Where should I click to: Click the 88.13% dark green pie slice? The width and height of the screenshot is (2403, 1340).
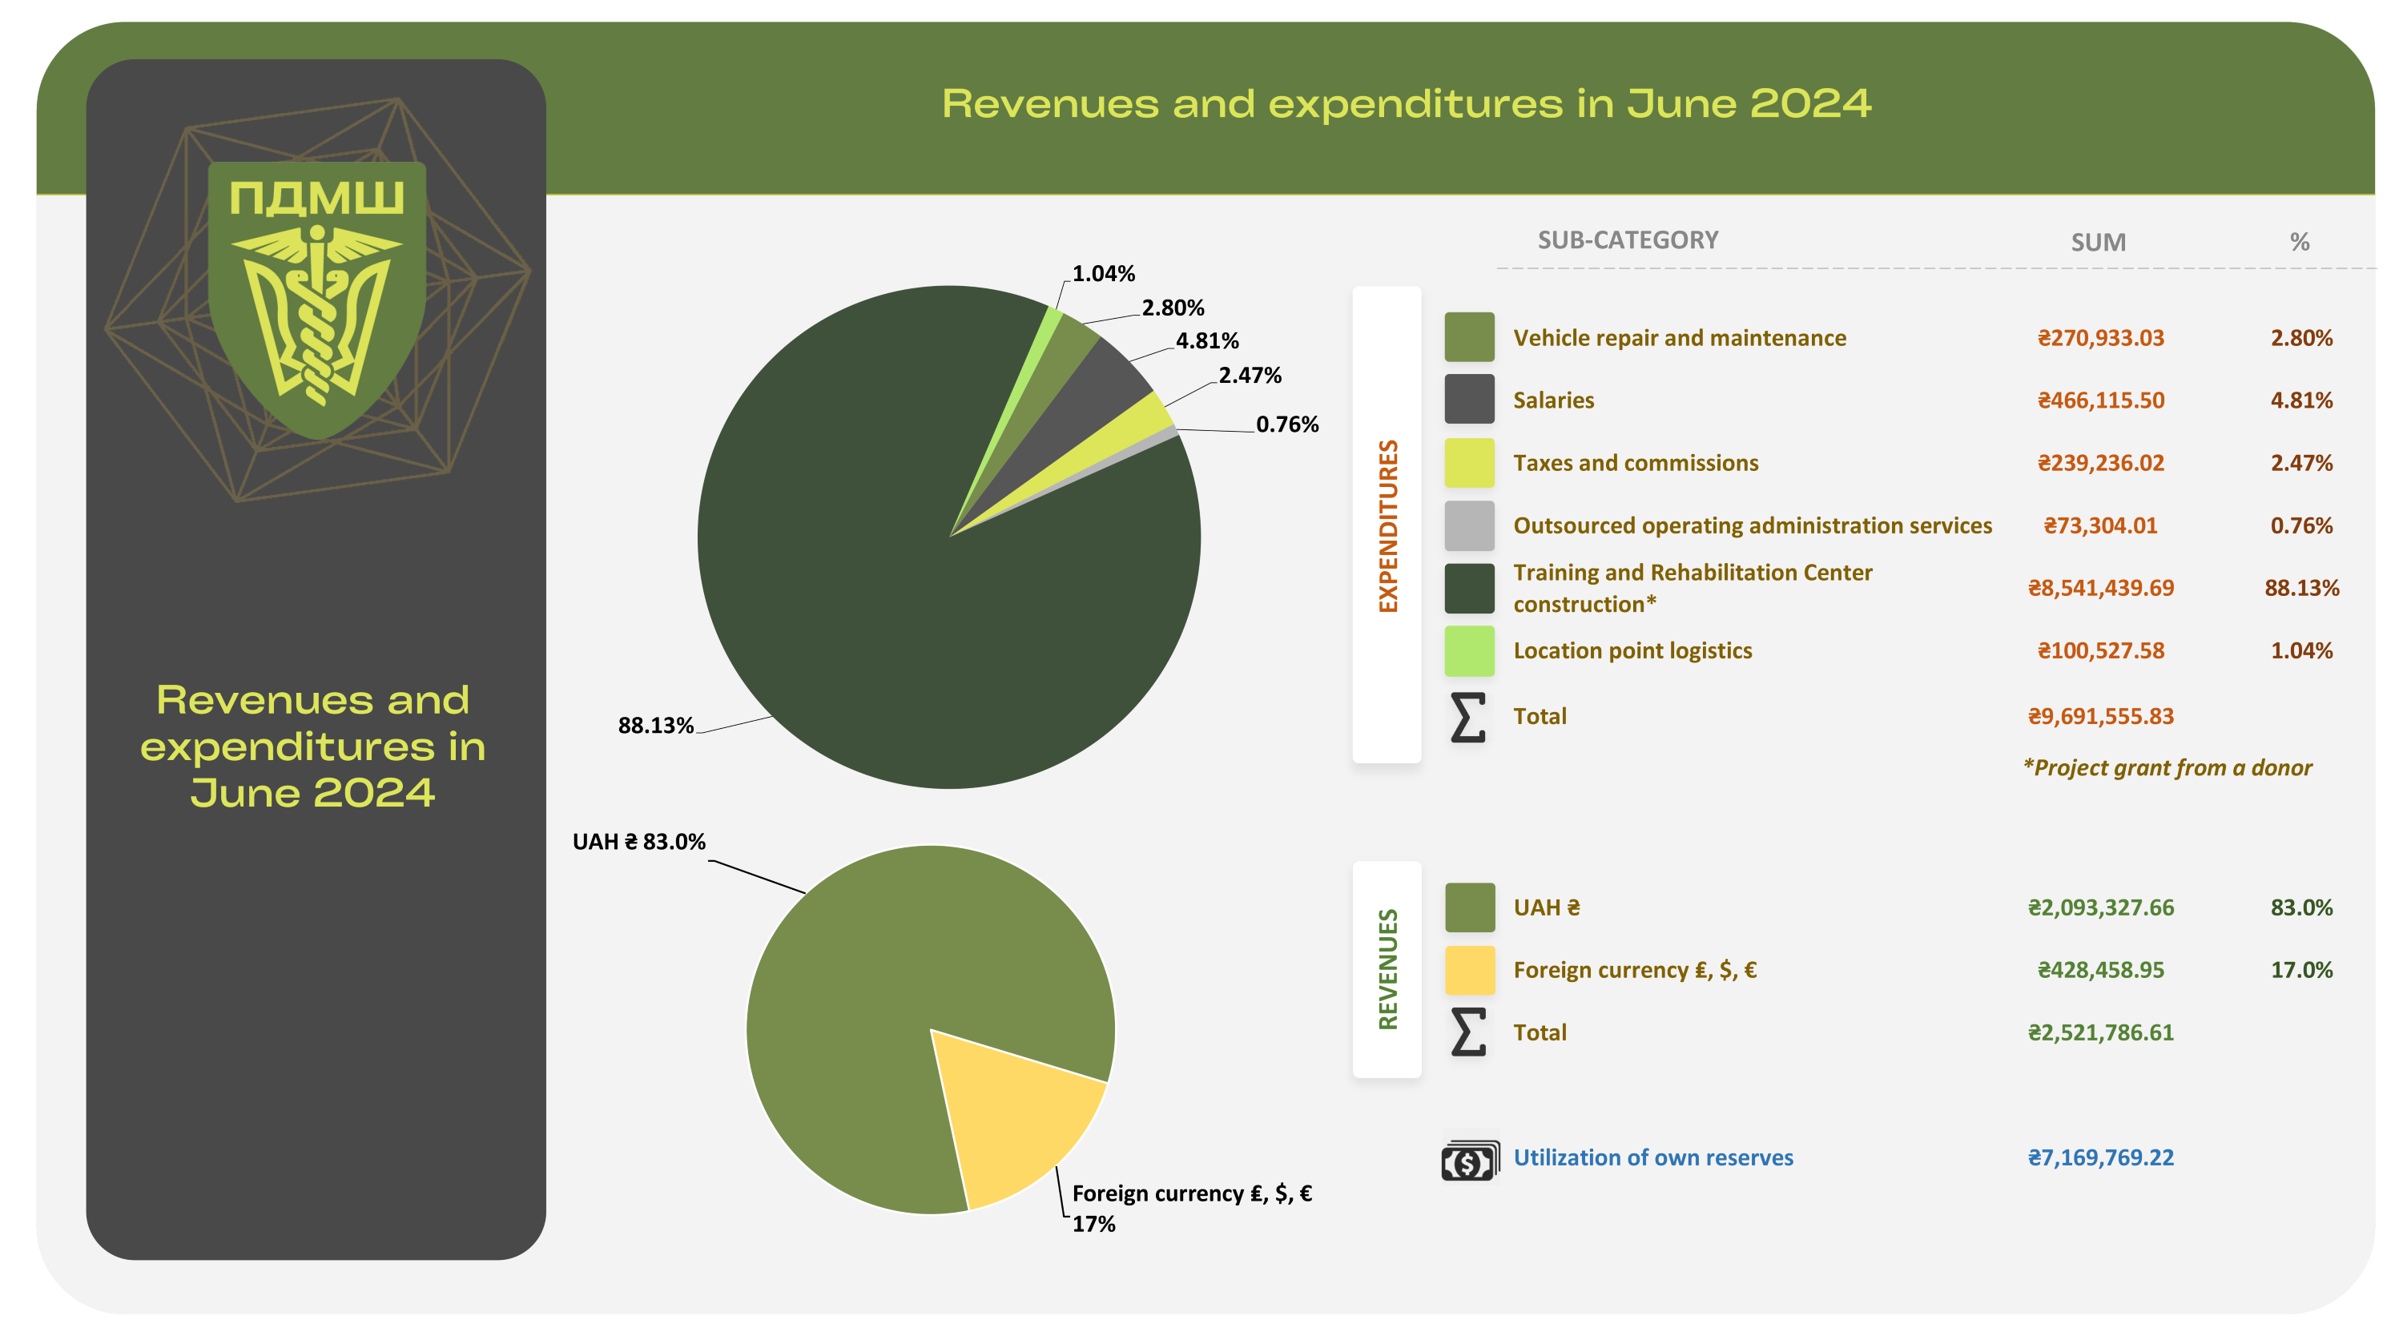896,634
